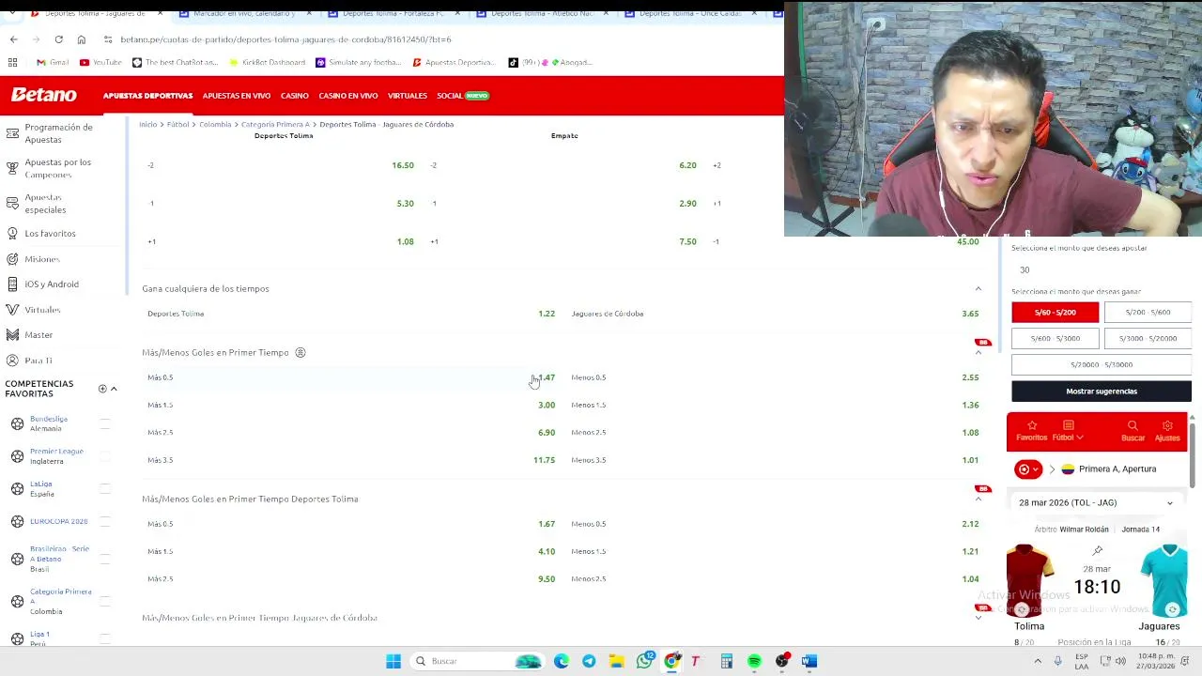The image size is (1202, 676).
Task: Open the match date dropdown 28 mar 2026
Action: [x=1096, y=502]
